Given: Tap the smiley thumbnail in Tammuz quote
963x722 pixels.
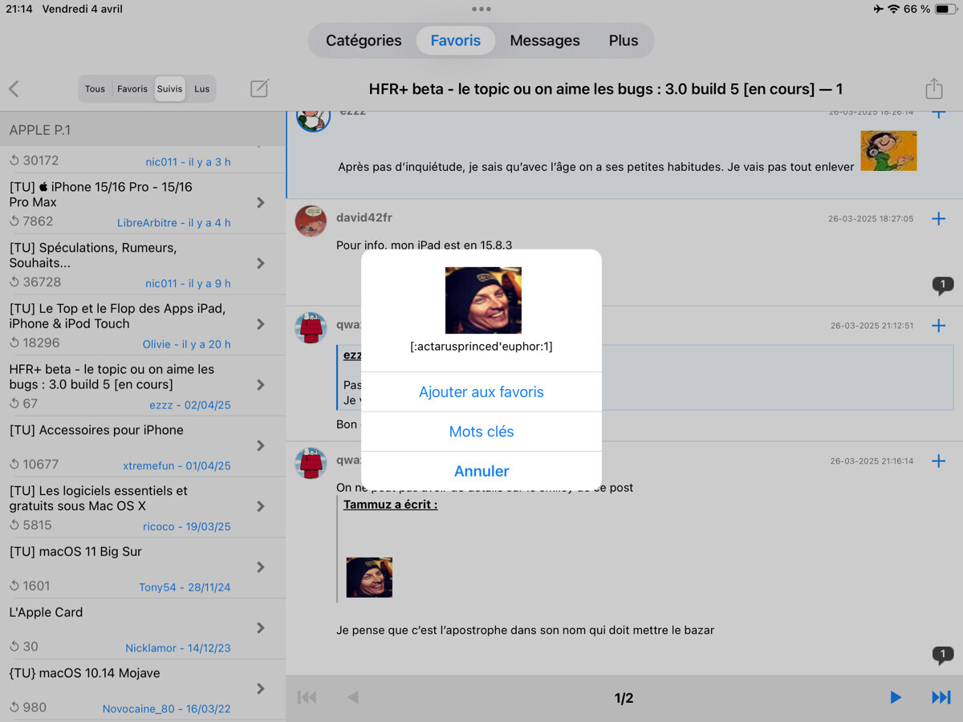Looking at the screenshot, I should click(x=369, y=578).
